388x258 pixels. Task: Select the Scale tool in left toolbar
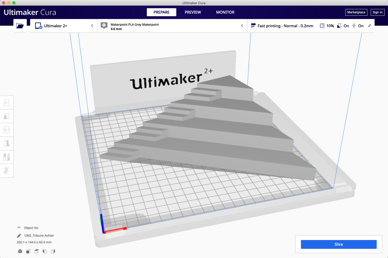7,116
